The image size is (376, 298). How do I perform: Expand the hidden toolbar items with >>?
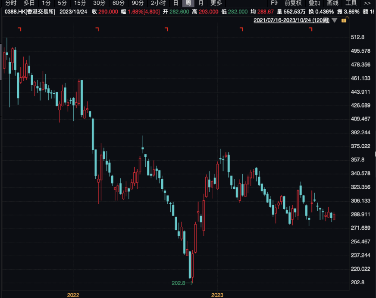coord(367,3)
